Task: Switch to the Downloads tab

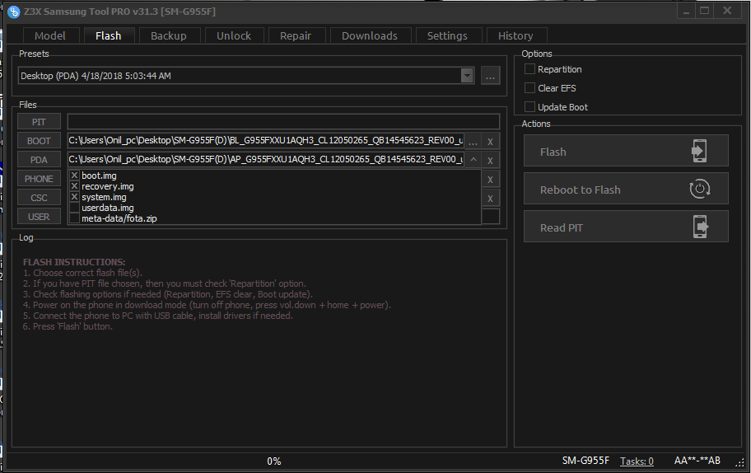Action: 370,36
